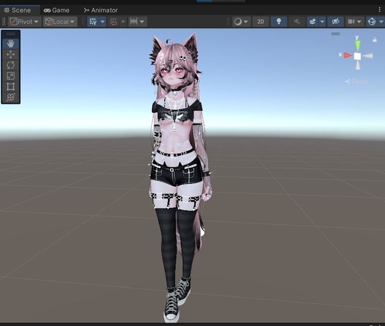
Task: Toggle Persp projection label
Action: [x=356, y=82]
